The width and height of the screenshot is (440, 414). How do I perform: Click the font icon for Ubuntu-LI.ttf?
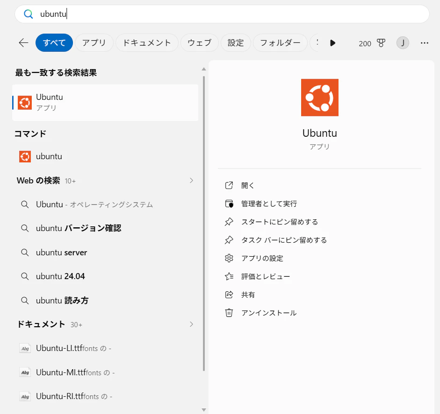point(25,349)
